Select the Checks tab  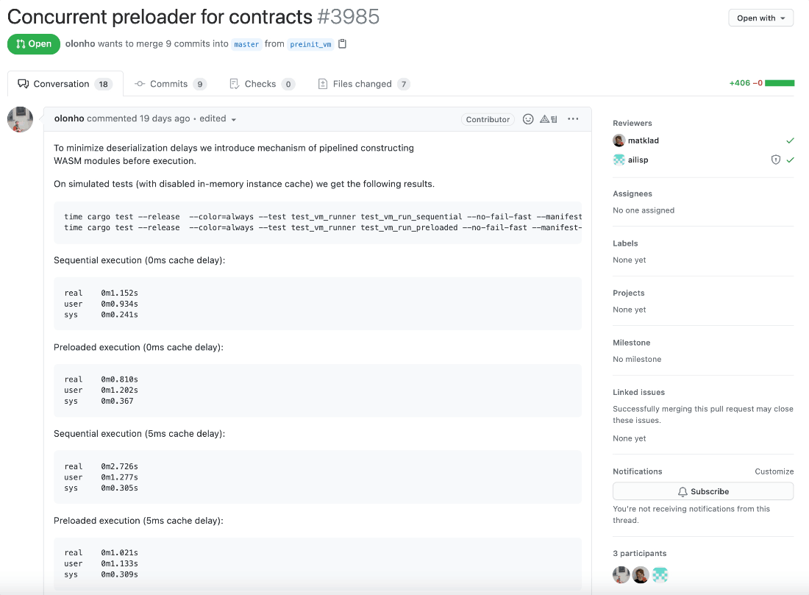click(x=262, y=84)
